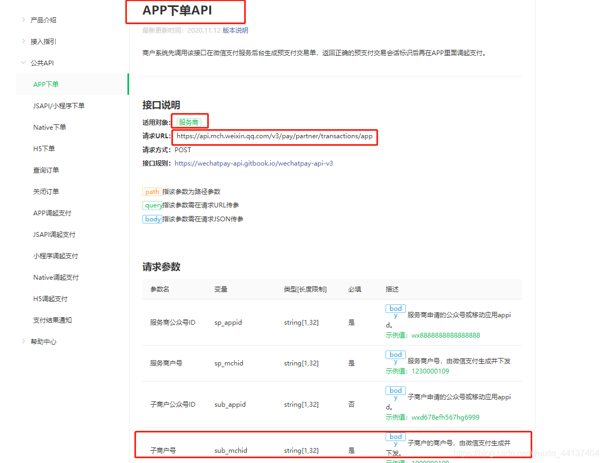Expand the 接入指引 section chevron
Screen dimensions: 604x463
click(x=23, y=41)
